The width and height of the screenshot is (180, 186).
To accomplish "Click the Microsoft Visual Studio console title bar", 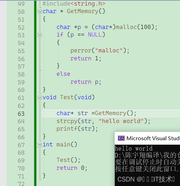I will (147, 138).
